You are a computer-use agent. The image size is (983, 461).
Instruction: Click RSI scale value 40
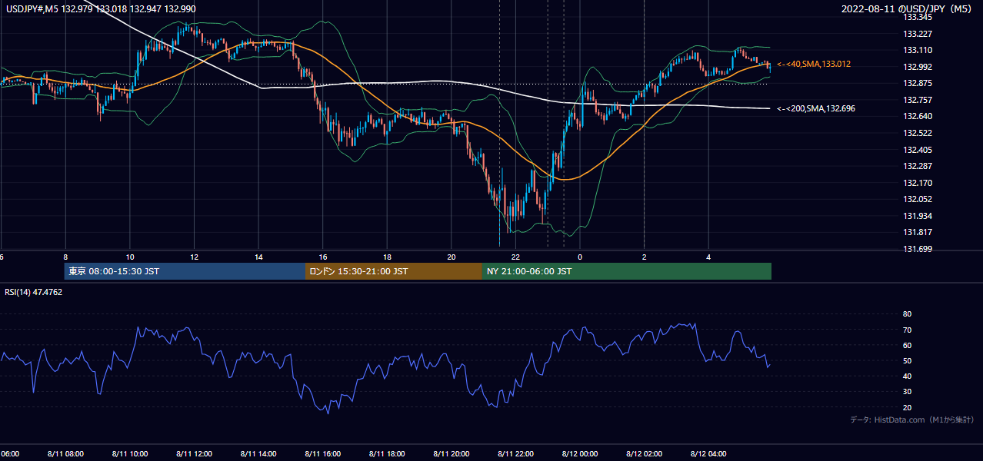click(907, 376)
